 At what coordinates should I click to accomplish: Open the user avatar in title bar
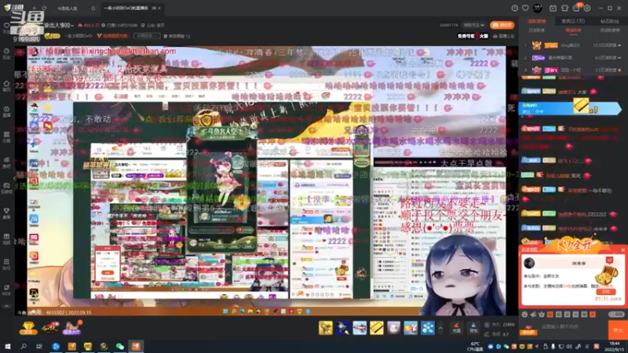tap(538, 8)
